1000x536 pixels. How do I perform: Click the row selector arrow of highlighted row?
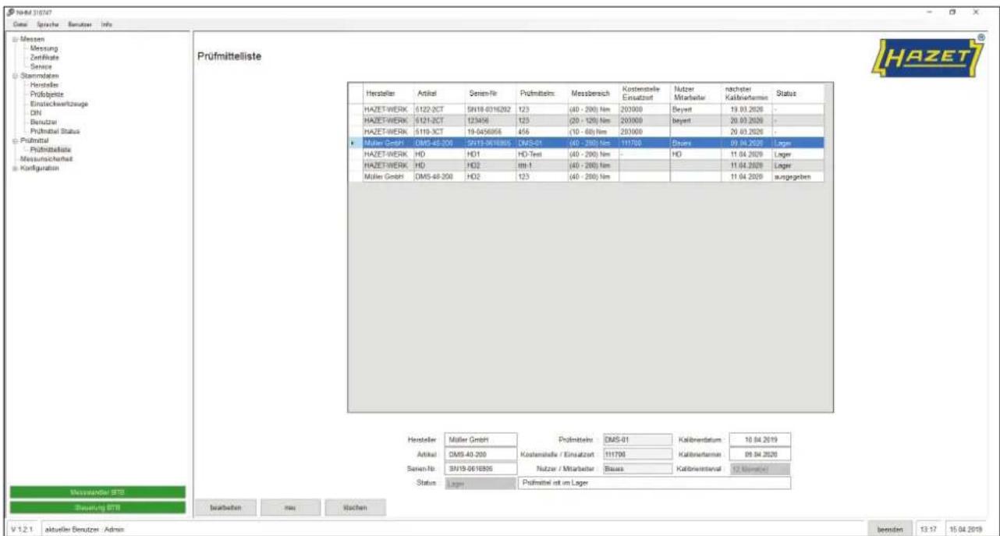[354, 144]
